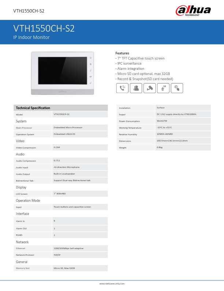Select the Network section heading
Image resolution: width=224 pixels, height=291 pixels.
click(x=22, y=242)
